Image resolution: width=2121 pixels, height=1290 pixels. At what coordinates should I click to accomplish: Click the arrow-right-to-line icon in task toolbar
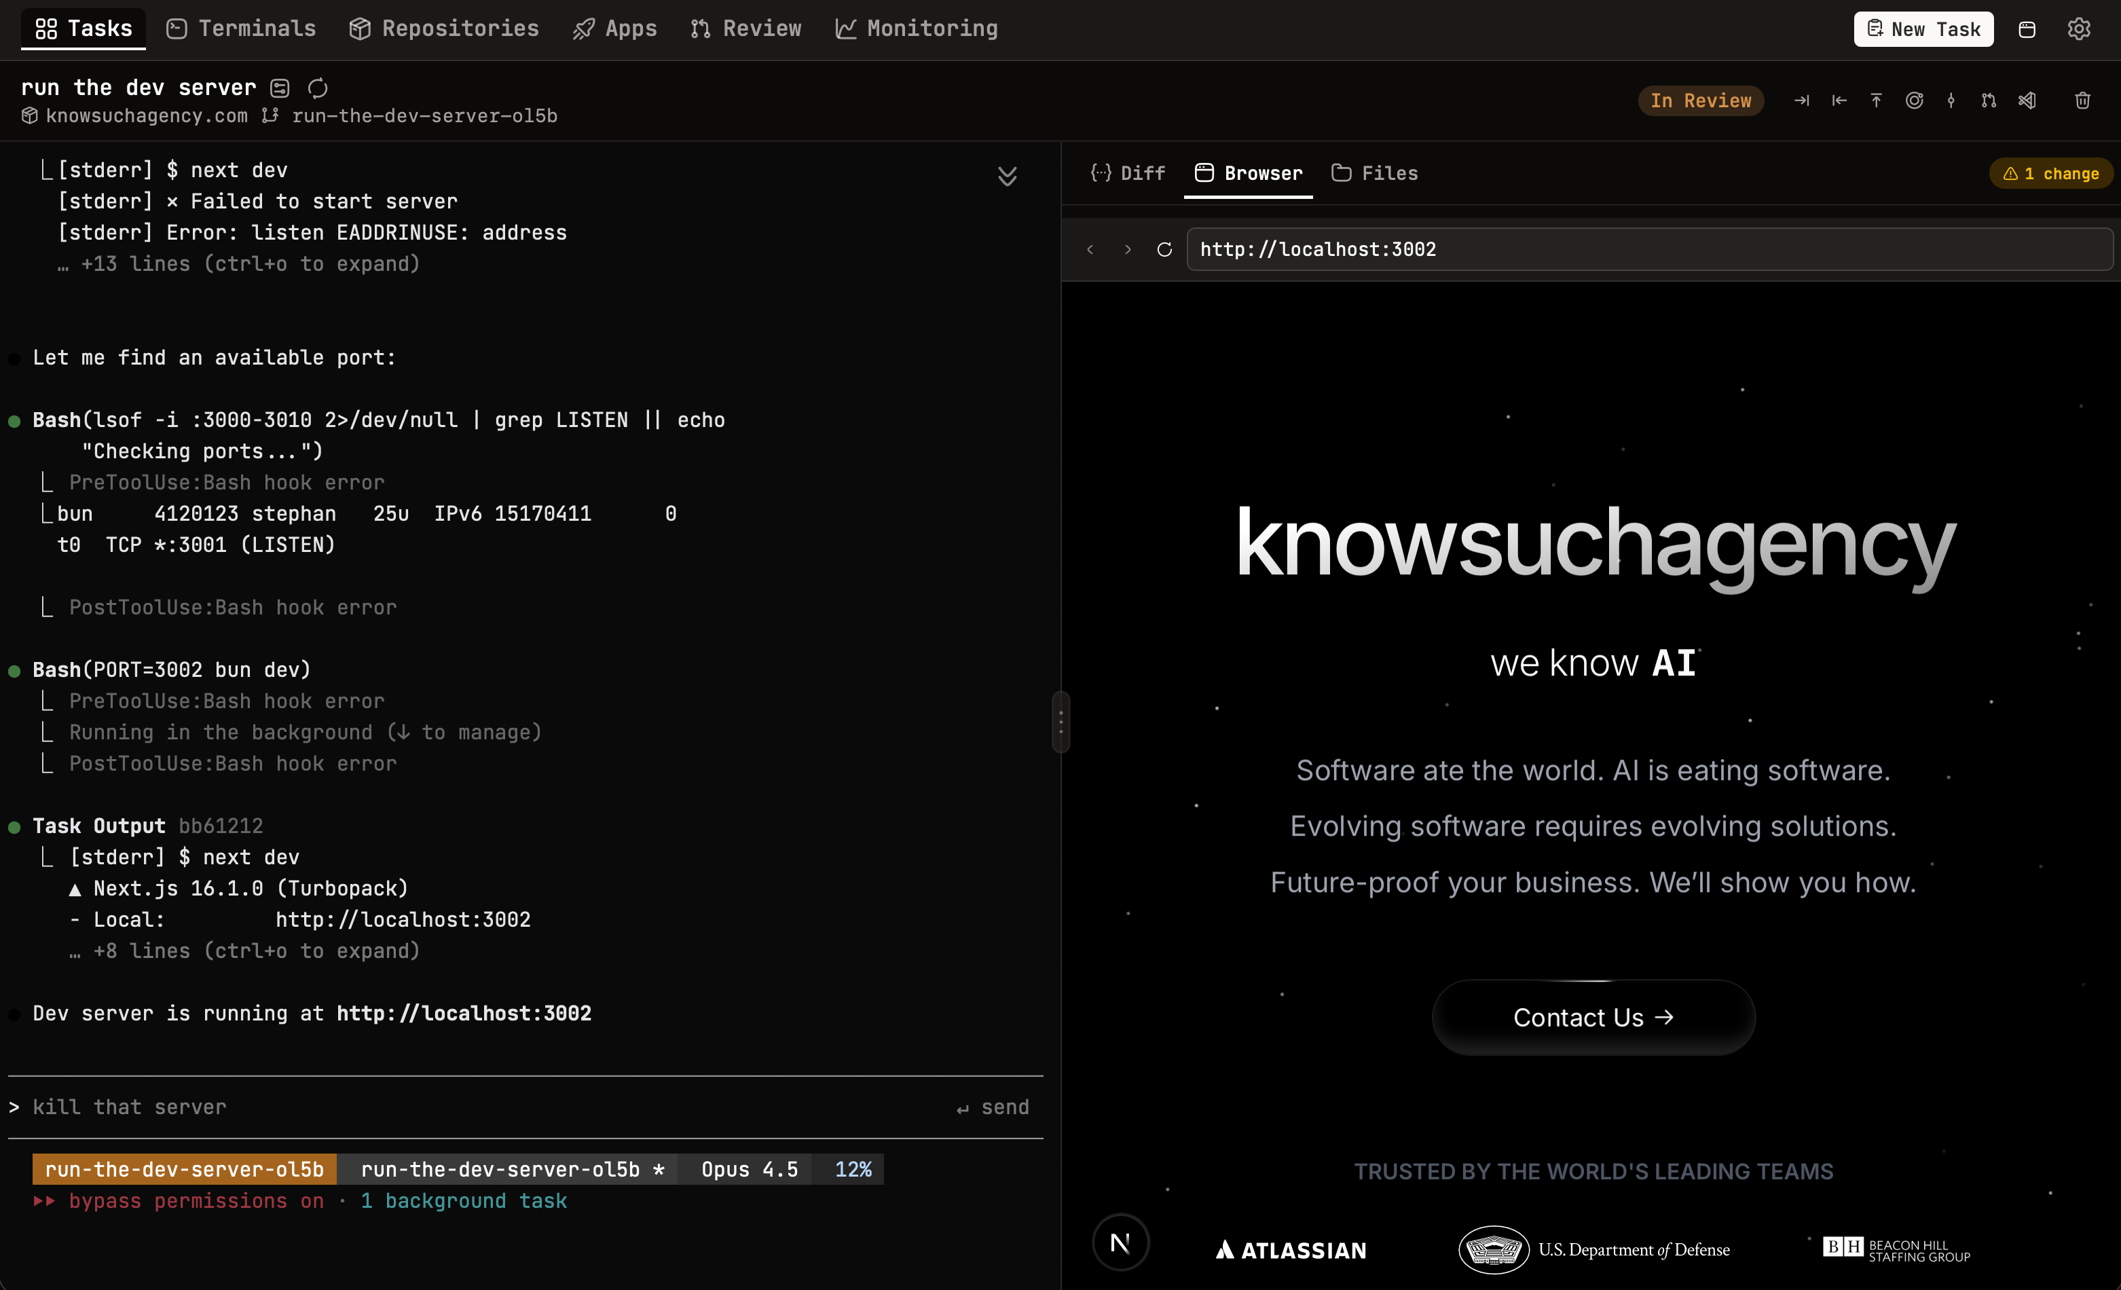[x=1802, y=100]
